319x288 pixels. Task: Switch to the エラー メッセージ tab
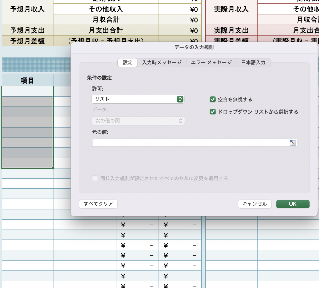click(211, 63)
